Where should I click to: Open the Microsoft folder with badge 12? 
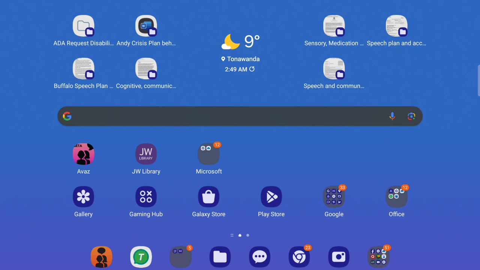(208, 154)
